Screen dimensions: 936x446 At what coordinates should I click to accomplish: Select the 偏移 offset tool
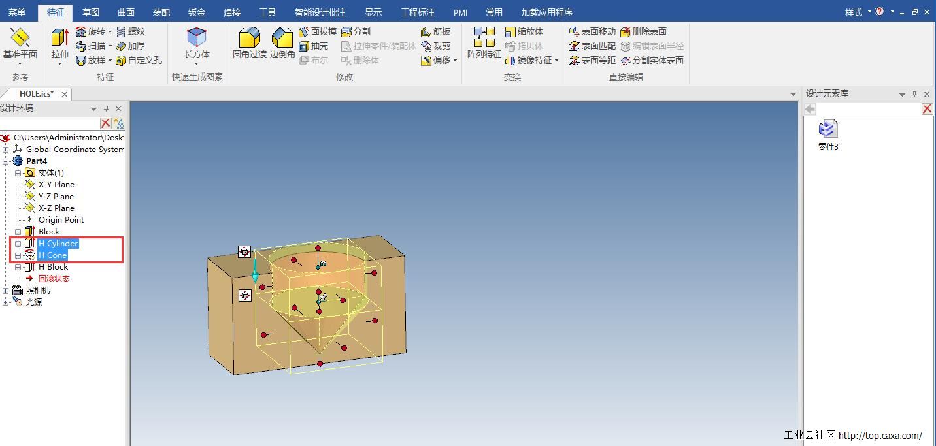(436, 60)
